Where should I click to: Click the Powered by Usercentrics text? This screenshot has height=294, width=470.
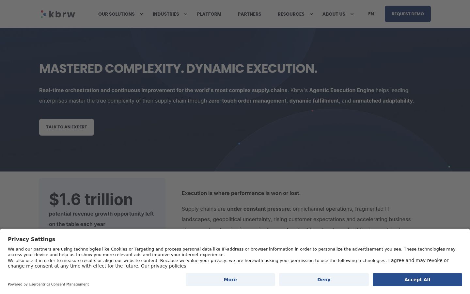[48, 284]
